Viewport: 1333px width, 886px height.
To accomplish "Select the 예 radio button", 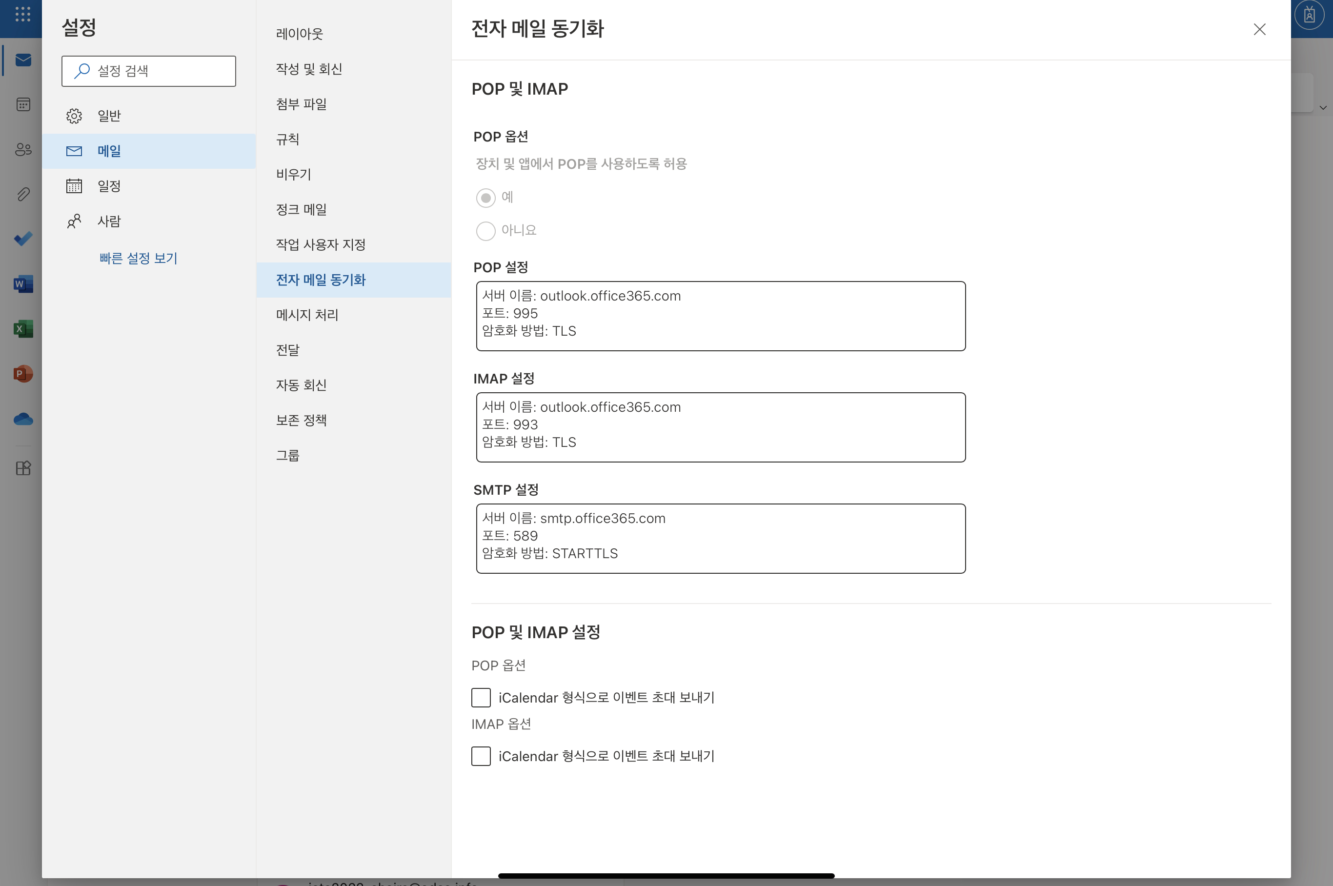I will (x=485, y=198).
